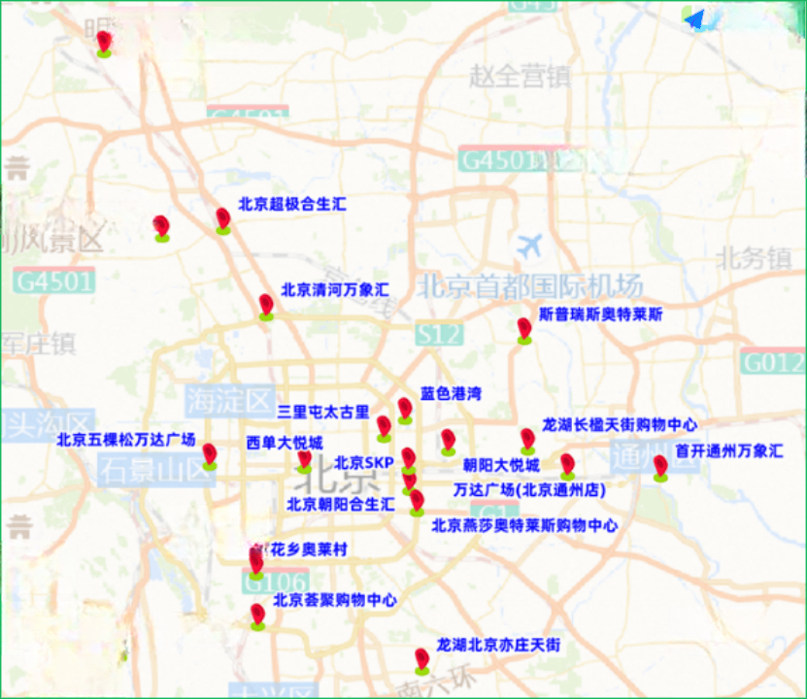Select the 北京清河万象汇 map pin
The height and width of the screenshot is (699, 807).
pyautogui.click(x=266, y=307)
